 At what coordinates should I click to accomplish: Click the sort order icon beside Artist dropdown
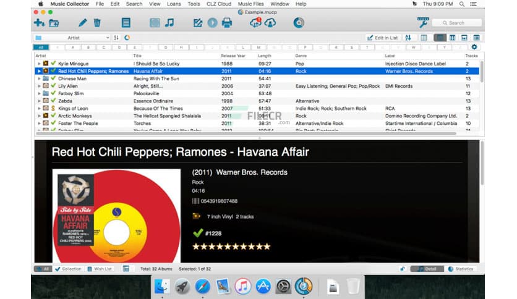pos(116,38)
